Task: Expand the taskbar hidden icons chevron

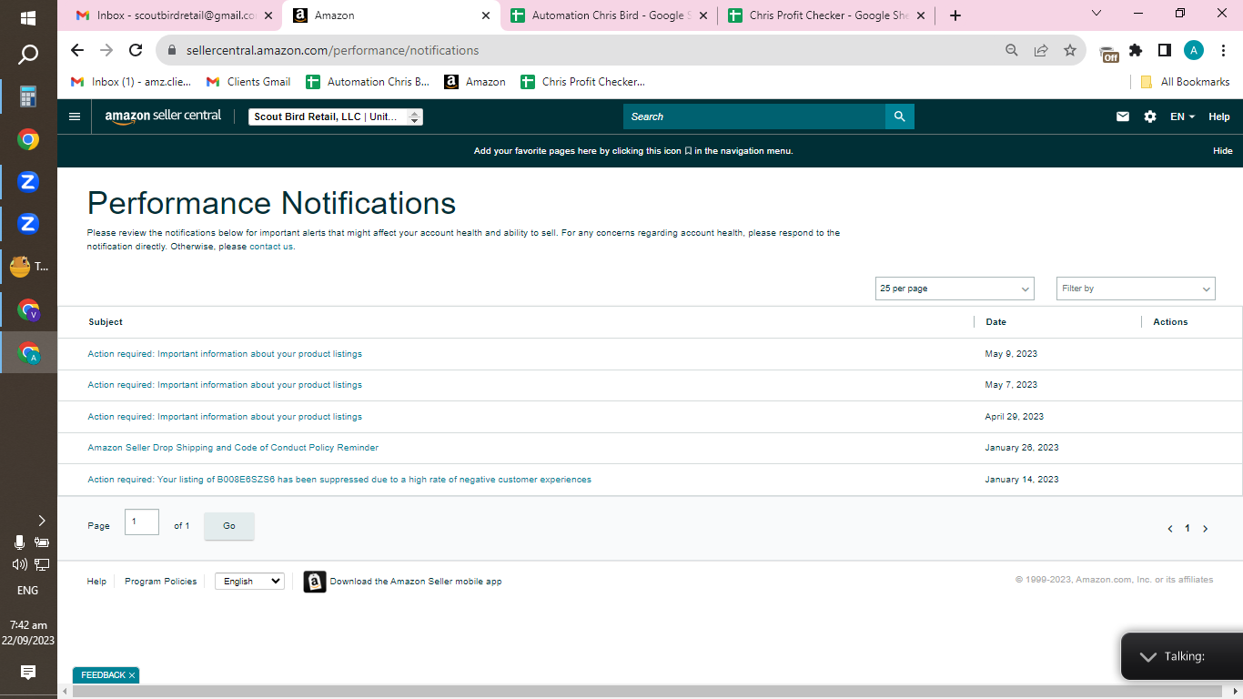Action: coord(41,521)
